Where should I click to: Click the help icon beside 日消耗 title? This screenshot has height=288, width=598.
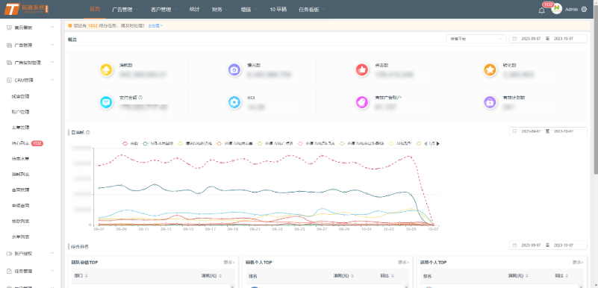coord(87,133)
